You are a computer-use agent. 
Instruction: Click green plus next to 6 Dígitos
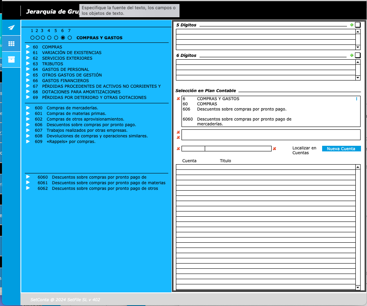pos(352,55)
